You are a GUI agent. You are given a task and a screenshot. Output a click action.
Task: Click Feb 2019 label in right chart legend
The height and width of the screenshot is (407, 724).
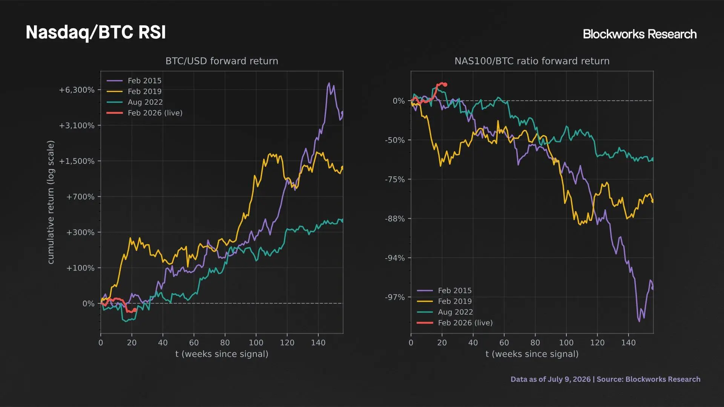coord(455,301)
